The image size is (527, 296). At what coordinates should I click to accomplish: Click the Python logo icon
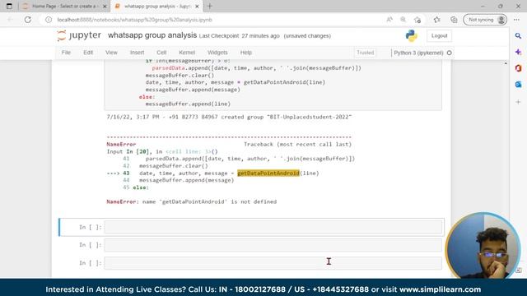click(x=412, y=35)
